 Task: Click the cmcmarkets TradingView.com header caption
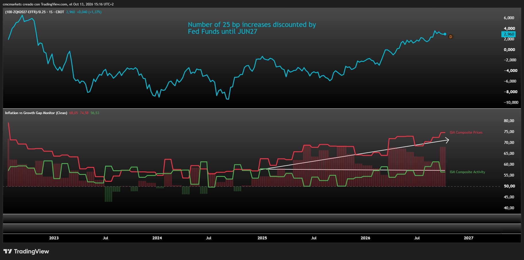(x=58, y=4)
